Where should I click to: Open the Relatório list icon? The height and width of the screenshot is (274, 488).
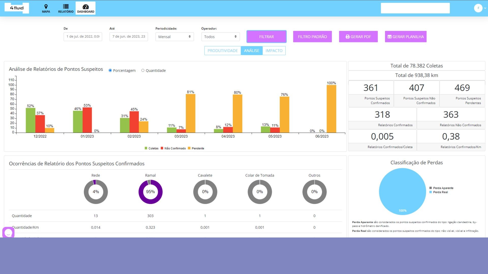click(x=66, y=7)
